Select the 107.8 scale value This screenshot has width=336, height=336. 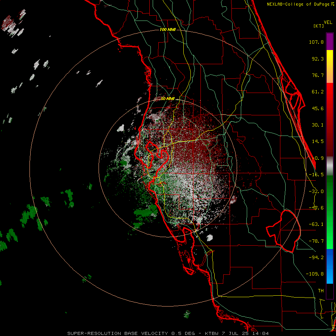[316, 42]
